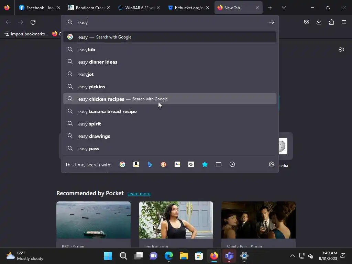Screen dimensions: 352x264
Task: Search with Google engine icon
Action: click(x=122, y=165)
